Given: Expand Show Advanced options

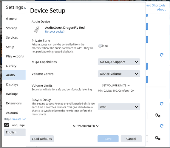Looking at the screenshot, I should click(x=86, y=126).
